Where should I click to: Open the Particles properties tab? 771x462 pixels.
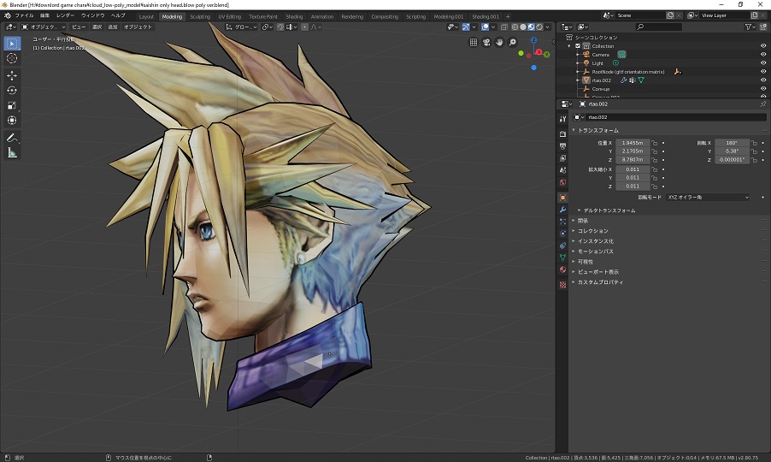[x=562, y=222]
